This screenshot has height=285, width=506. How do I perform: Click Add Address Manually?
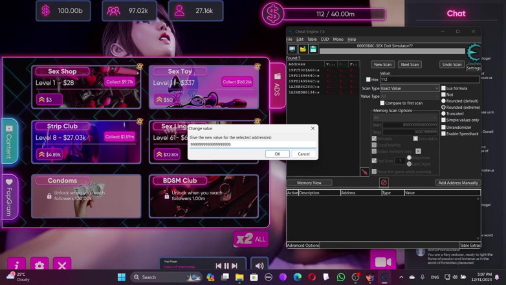point(458,183)
